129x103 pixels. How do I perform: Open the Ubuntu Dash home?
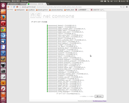click(3, 6)
